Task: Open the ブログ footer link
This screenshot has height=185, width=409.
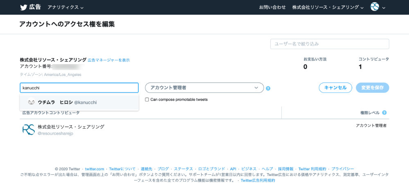Action: [x=163, y=169]
